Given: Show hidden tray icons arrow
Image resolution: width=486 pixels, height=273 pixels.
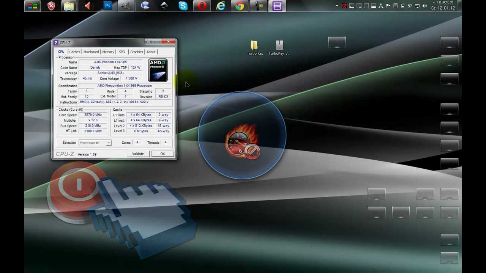Looking at the screenshot, I should pyautogui.click(x=337, y=6).
